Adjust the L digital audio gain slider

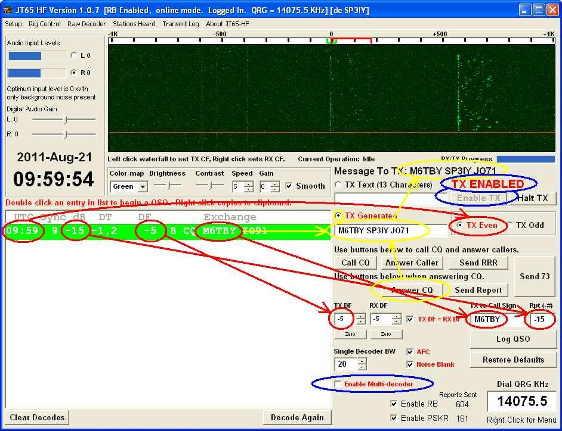click(x=64, y=120)
